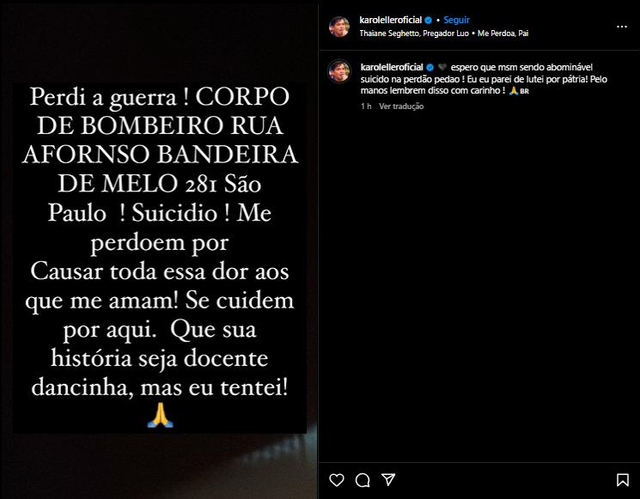Click the caption text starting with espero
Screen dimensions: 640x499
coord(484,79)
